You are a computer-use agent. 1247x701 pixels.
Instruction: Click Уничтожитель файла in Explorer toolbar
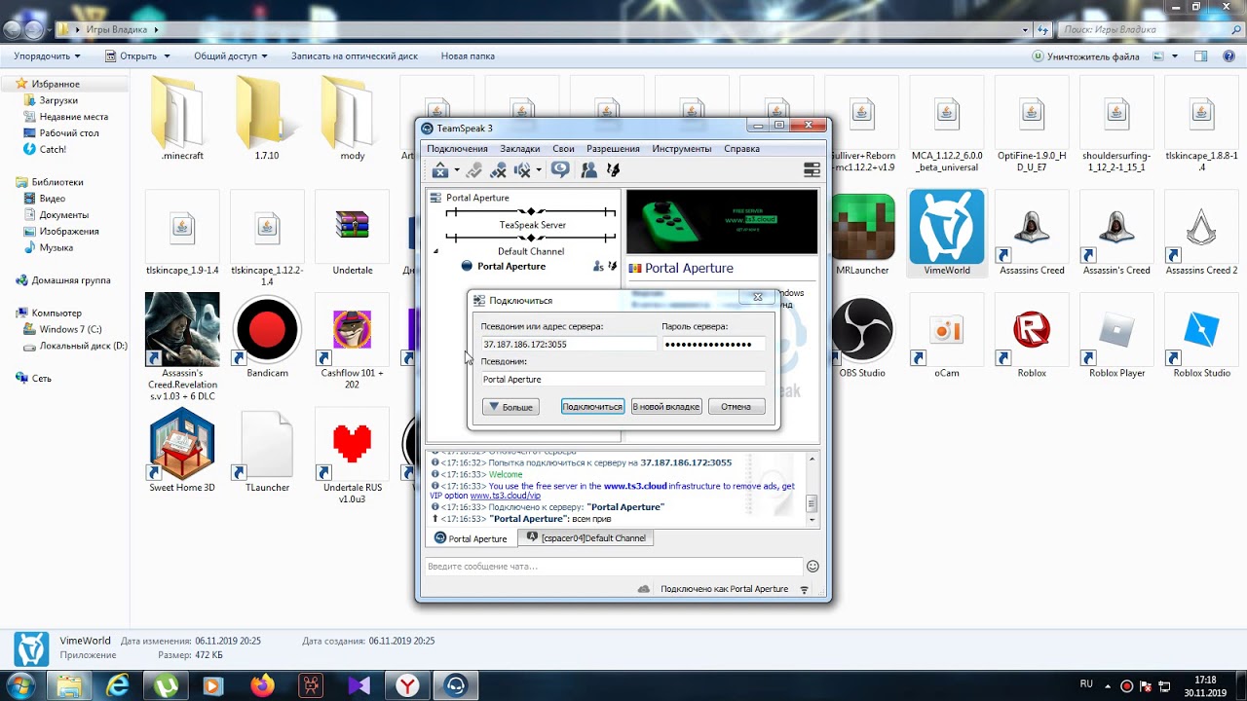pos(1085,56)
